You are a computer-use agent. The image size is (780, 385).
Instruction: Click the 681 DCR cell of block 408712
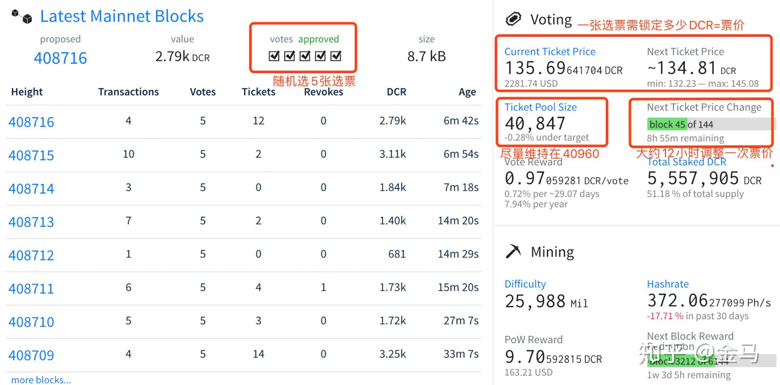[x=397, y=254]
